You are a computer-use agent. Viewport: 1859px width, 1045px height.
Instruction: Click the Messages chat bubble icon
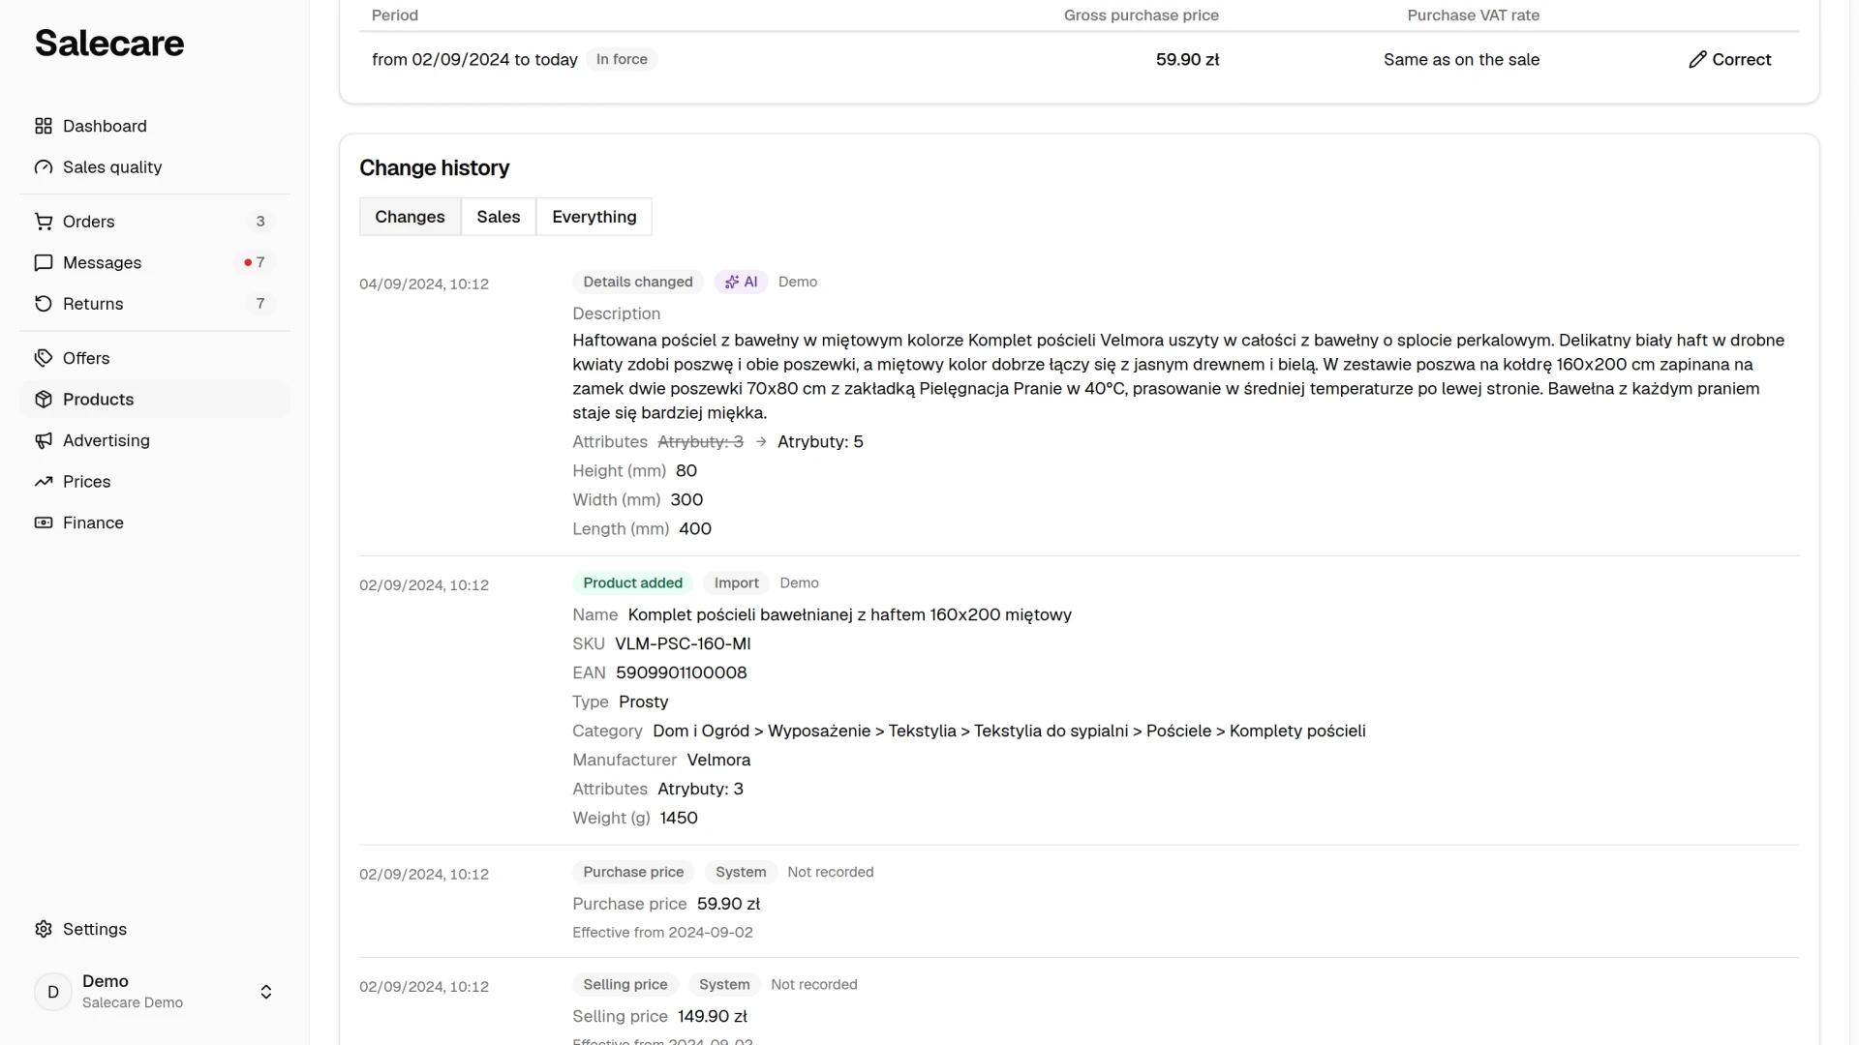click(44, 263)
